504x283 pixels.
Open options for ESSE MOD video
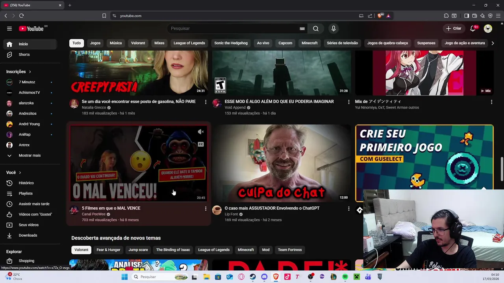(348, 102)
